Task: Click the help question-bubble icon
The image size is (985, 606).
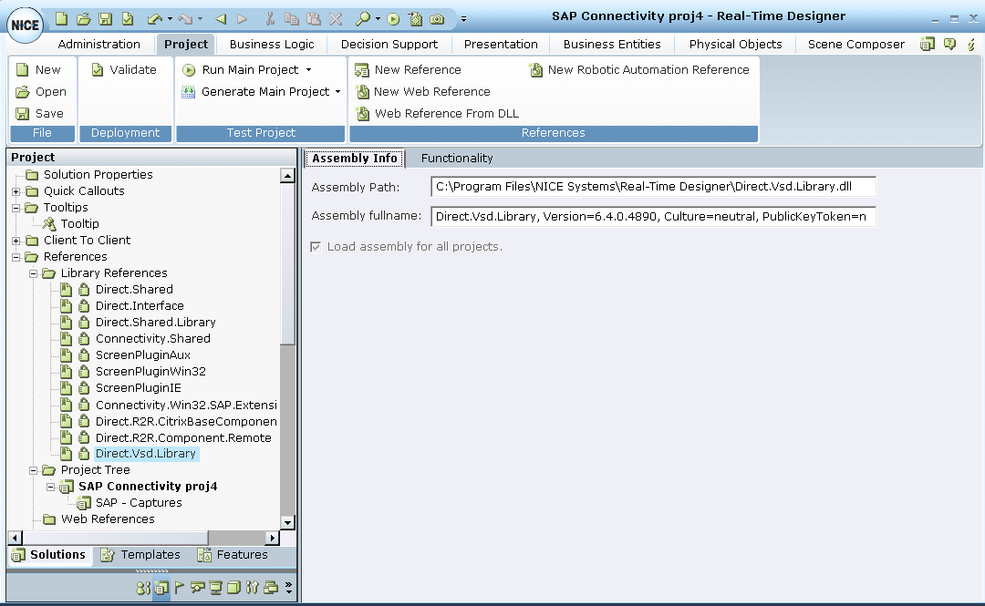Action: [949, 44]
